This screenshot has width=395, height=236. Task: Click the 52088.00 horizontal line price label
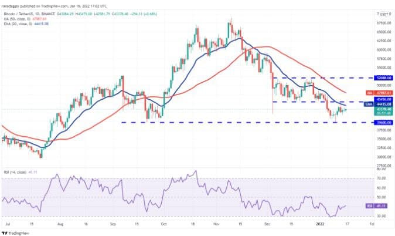click(x=383, y=78)
